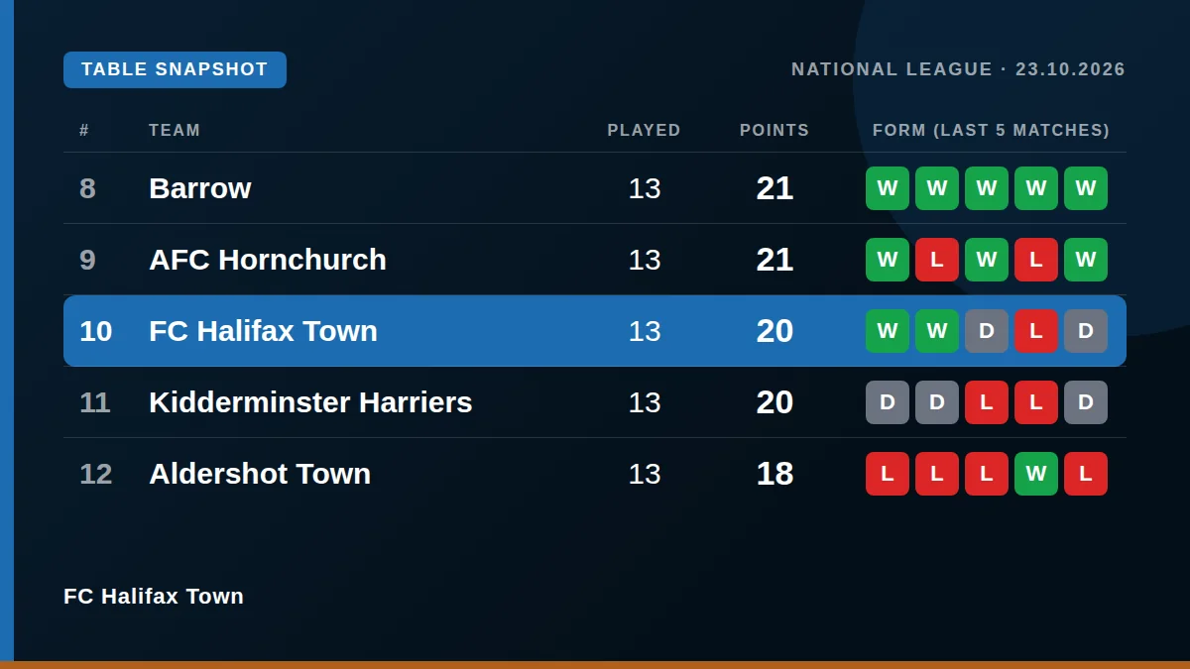
Task: Click Barrow's fourth W form badge
Action: tap(1036, 188)
